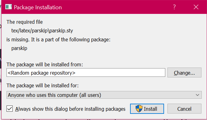The image size is (207, 120).
Task: Click the Package Installation window icon
Action: (x=8, y=7)
